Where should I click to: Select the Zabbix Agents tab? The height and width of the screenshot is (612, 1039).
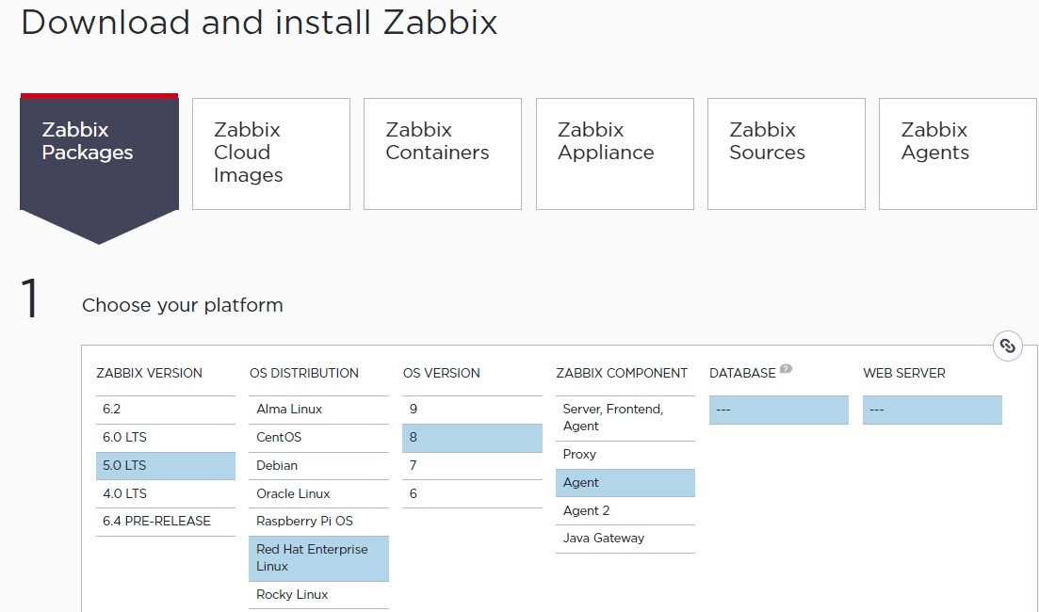(x=957, y=153)
